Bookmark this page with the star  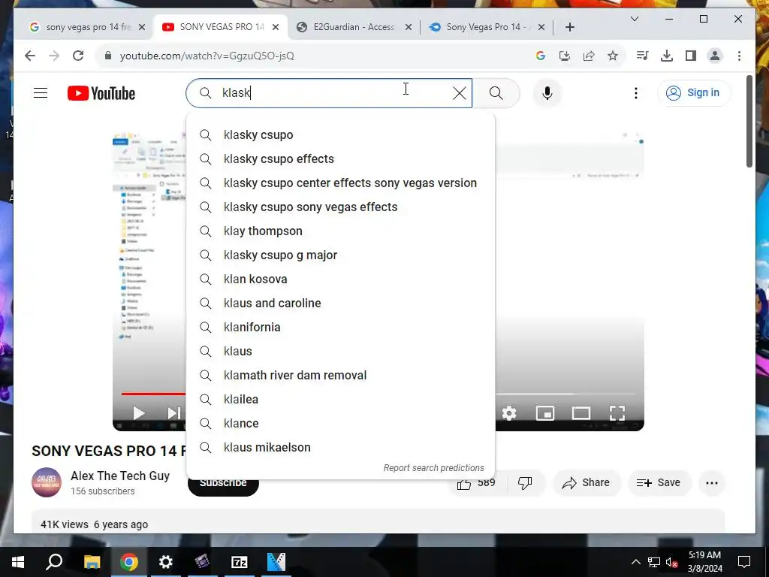[x=613, y=56]
